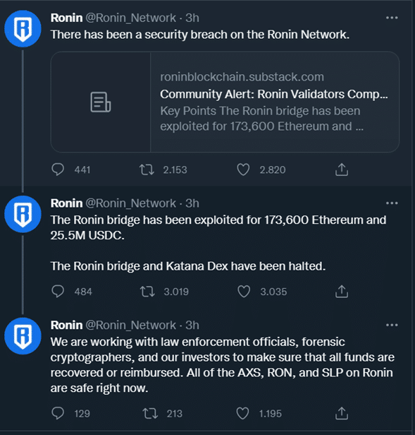Like the tweet with 1.195 likes
415x435 pixels.
coord(242,413)
